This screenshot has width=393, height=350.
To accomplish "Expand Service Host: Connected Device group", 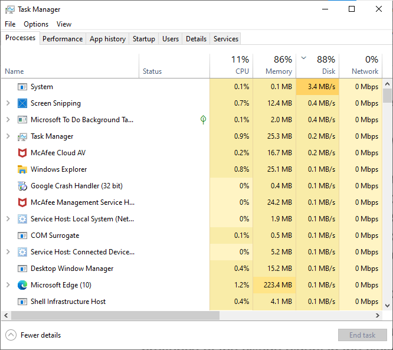I will pos(8,252).
